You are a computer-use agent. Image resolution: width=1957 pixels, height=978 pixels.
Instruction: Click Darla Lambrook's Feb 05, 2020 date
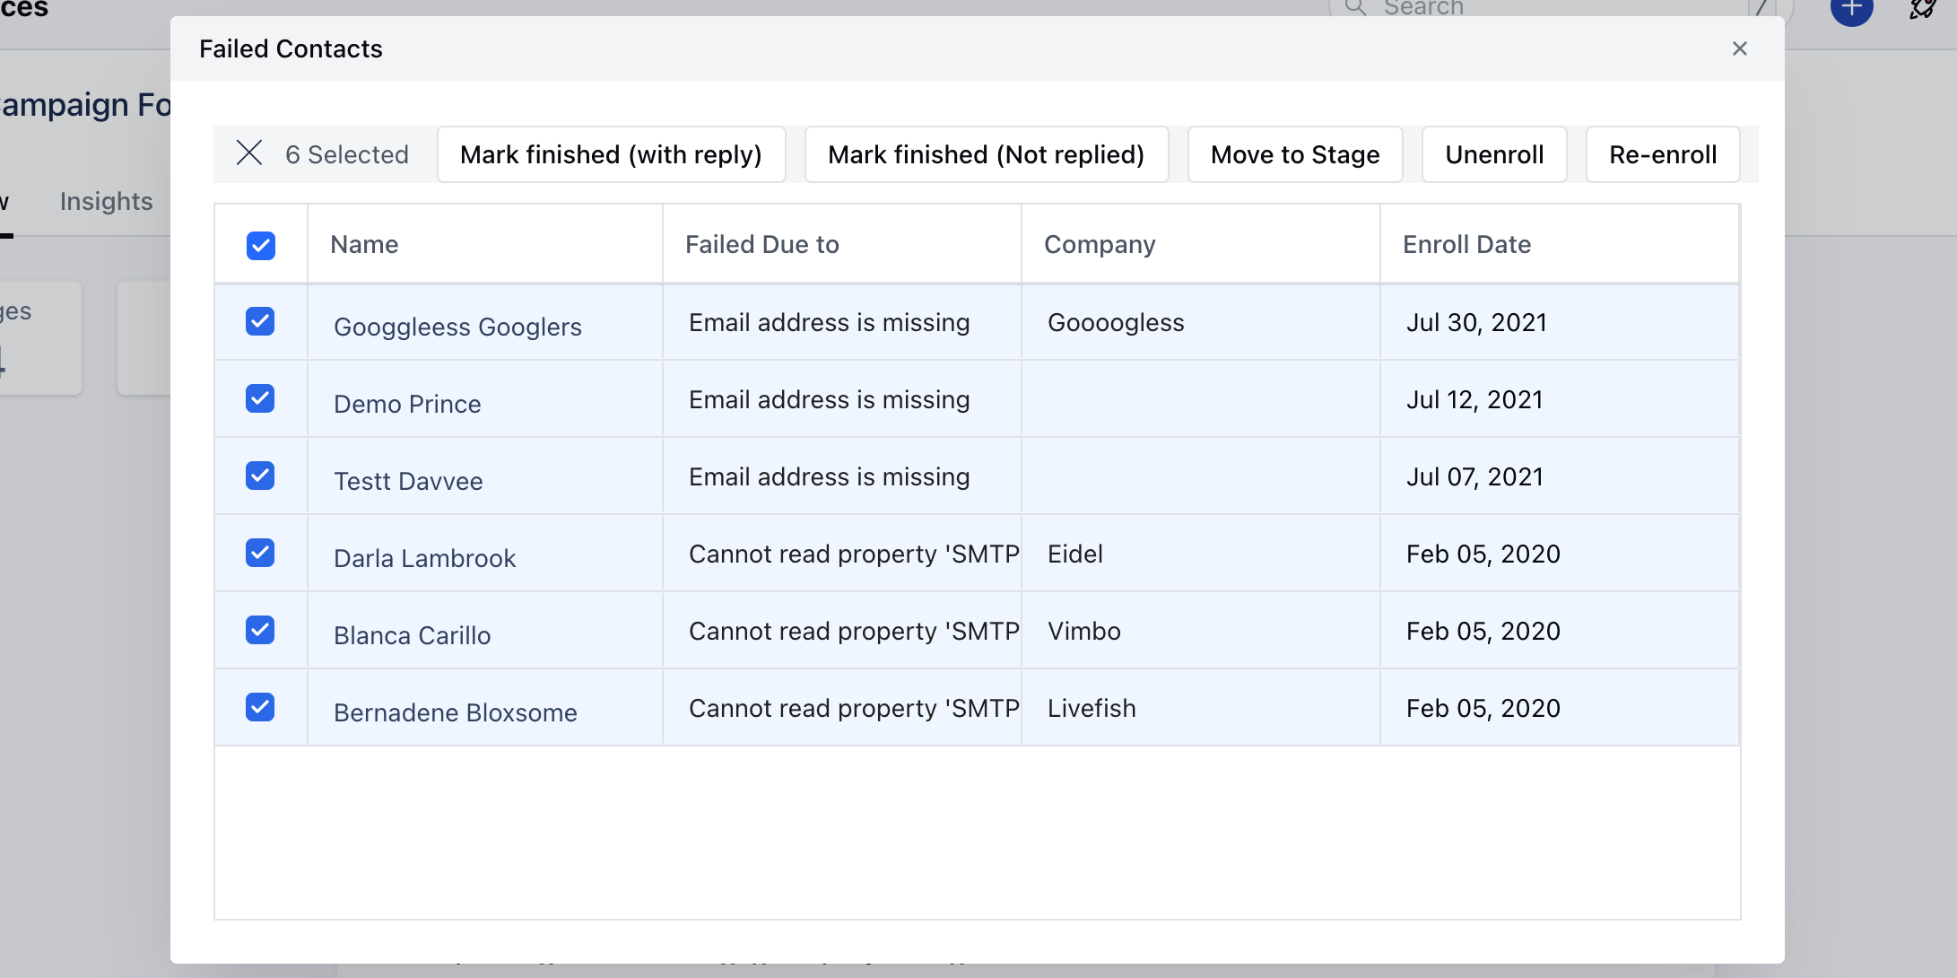(x=1483, y=554)
